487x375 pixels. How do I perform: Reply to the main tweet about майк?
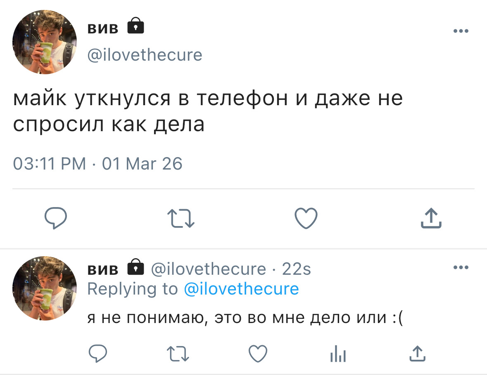56,218
